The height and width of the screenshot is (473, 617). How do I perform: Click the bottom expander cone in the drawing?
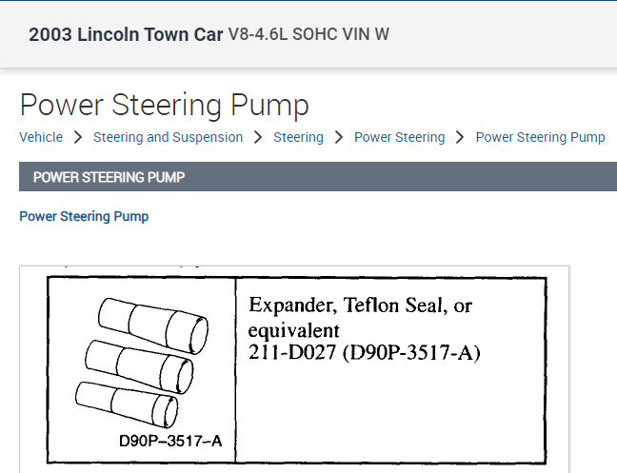(131, 404)
